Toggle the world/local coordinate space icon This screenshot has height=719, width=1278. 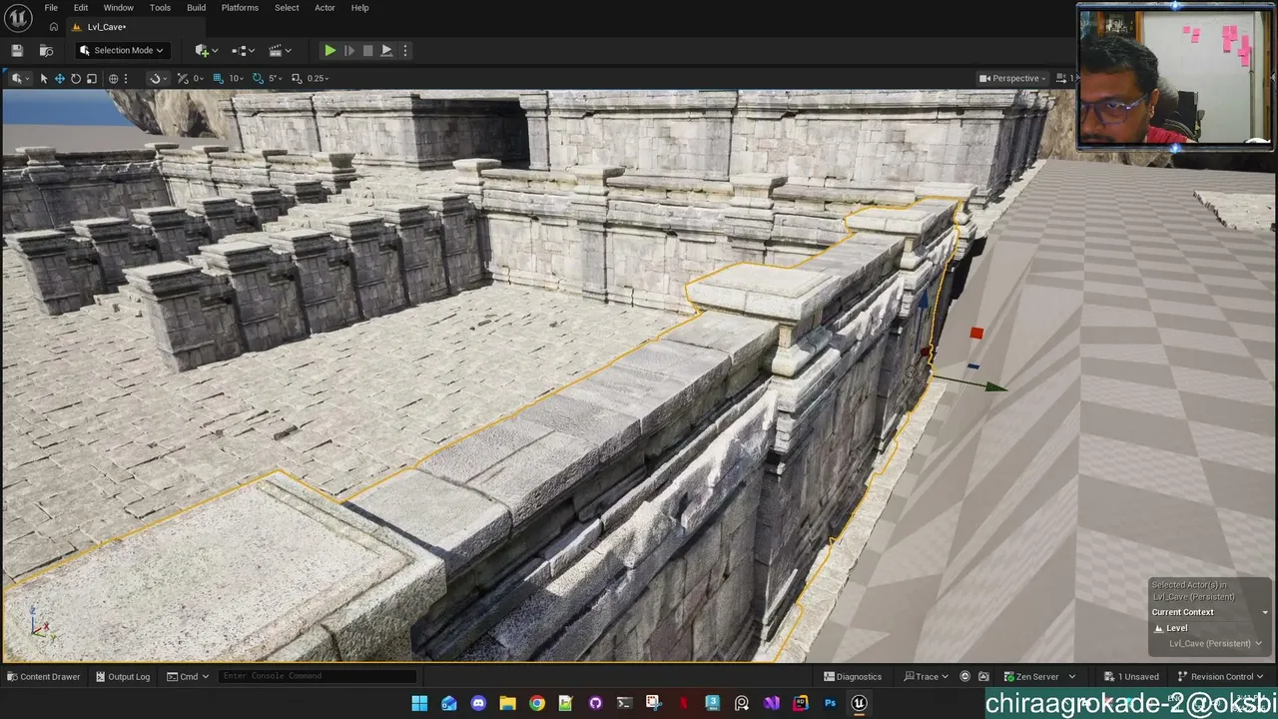coord(114,78)
